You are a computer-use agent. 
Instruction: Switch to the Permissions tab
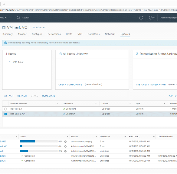54,34
